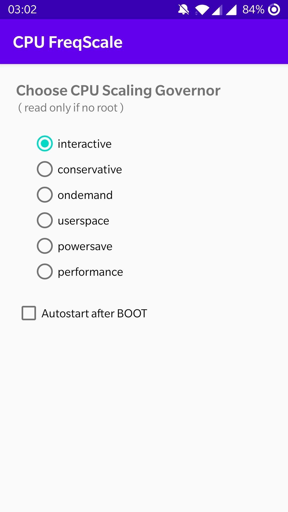Image resolution: width=288 pixels, height=512 pixels.
Task: Tap the circular battery indicator icon
Action: (x=274, y=10)
